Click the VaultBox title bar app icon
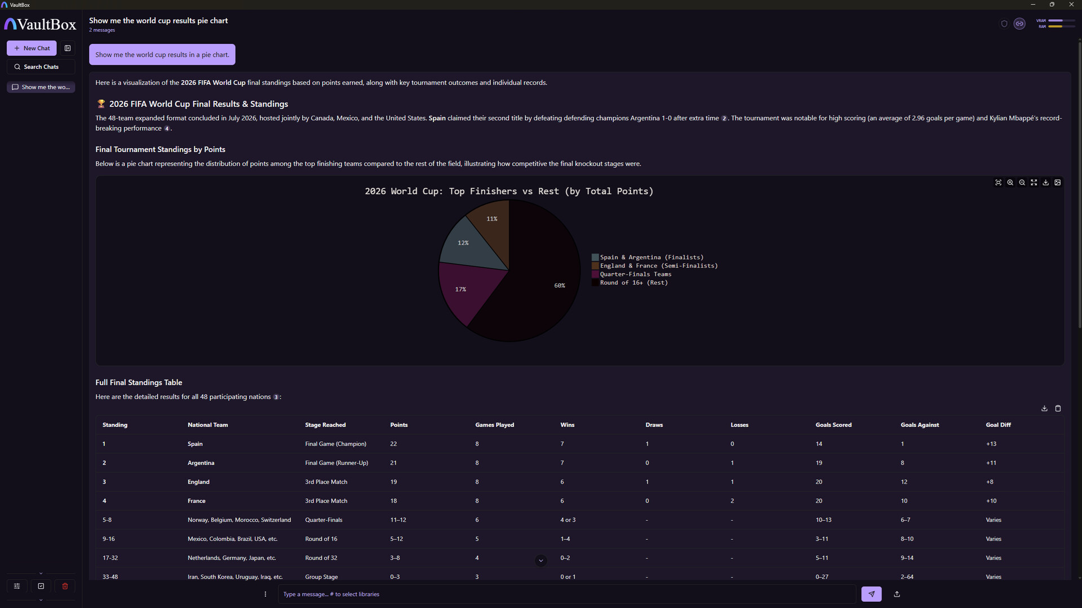The image size is (1082, 608). [x=5, y=5]
